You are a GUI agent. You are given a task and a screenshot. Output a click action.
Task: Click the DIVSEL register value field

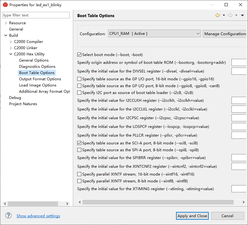tap(239, 71)
